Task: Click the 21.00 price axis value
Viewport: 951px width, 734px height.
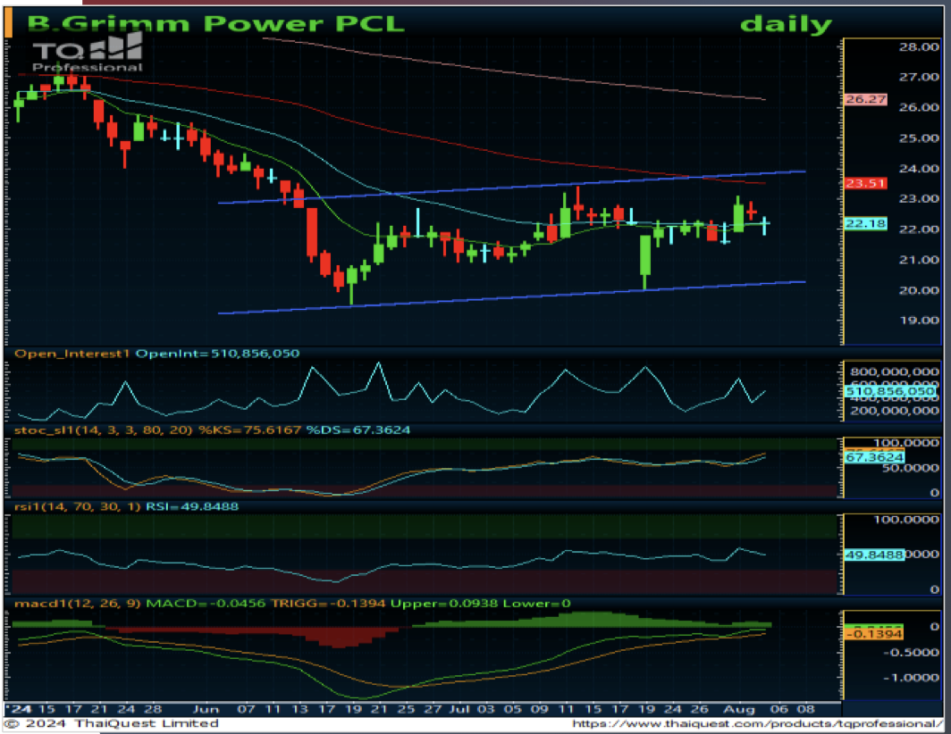Action: click(x=919, y=260)
